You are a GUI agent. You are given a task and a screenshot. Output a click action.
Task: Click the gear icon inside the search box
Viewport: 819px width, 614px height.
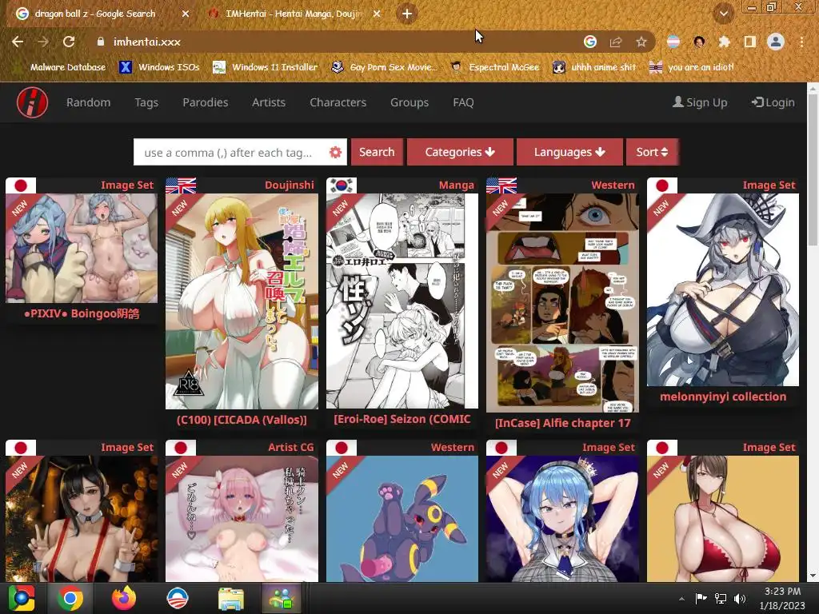pos(335,153)
